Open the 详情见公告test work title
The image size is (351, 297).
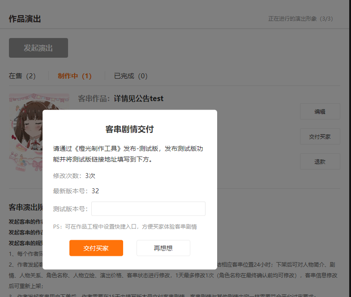point(138,98)
